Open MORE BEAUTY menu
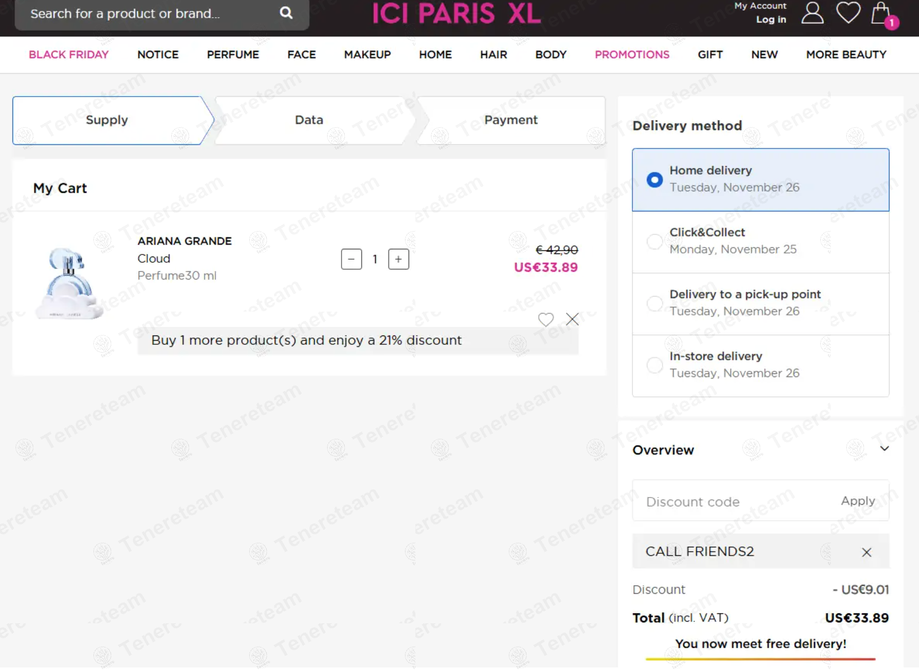The image size is (919, 670). (x=846, y=55)
